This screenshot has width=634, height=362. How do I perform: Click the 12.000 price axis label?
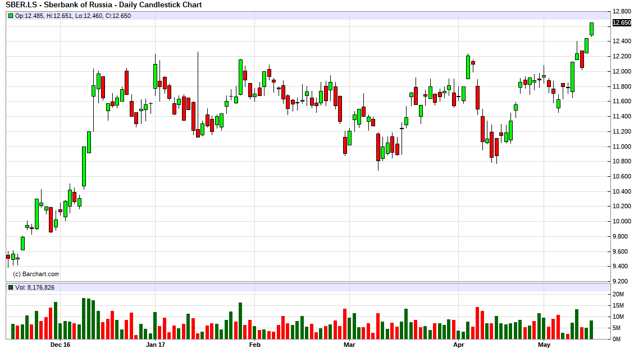(622, 71)
